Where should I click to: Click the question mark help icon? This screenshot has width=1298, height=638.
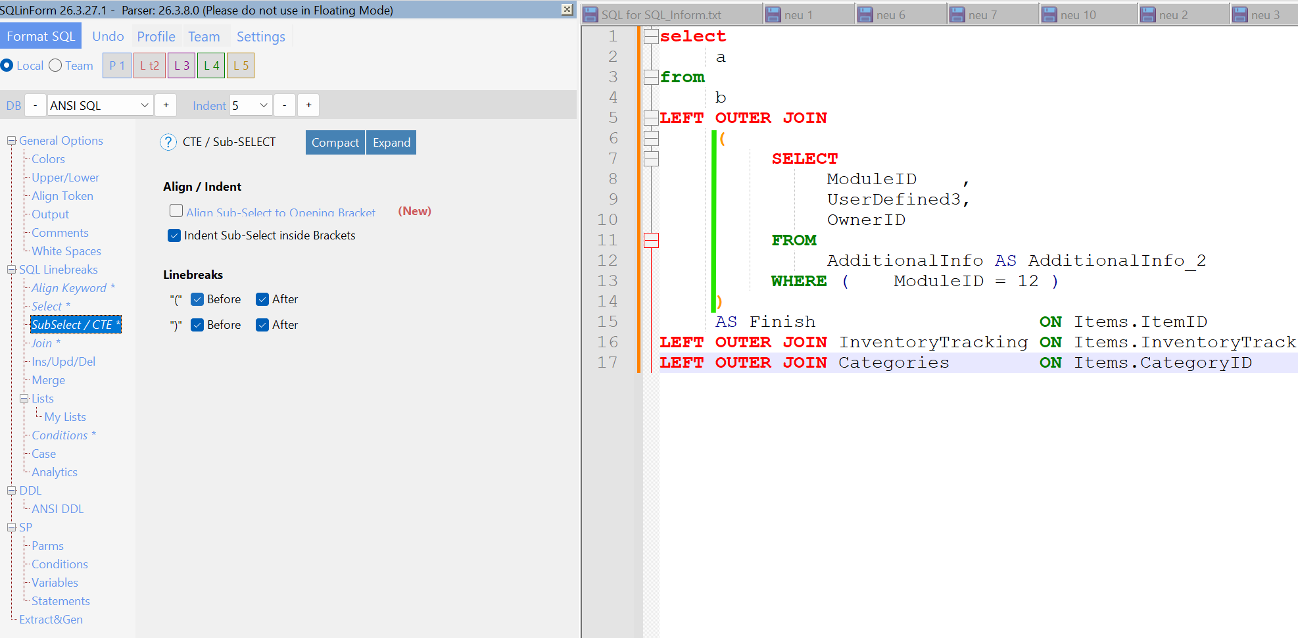point(168,142)
